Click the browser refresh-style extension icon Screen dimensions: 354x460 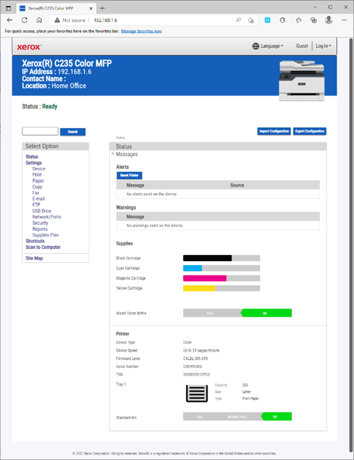[x=283, y=20]
